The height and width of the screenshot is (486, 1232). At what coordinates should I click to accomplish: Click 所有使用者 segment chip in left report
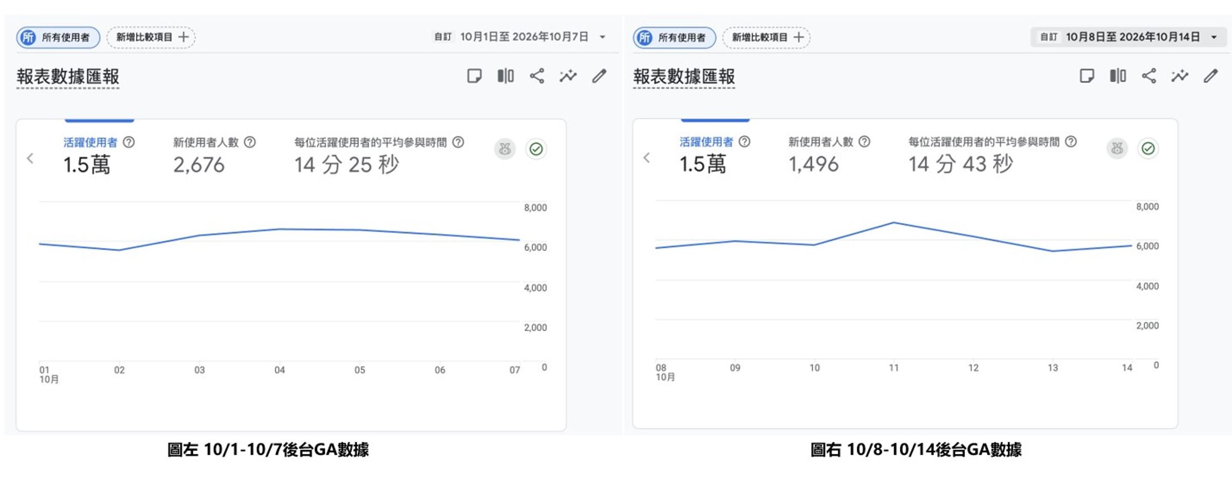click(58, 37)
